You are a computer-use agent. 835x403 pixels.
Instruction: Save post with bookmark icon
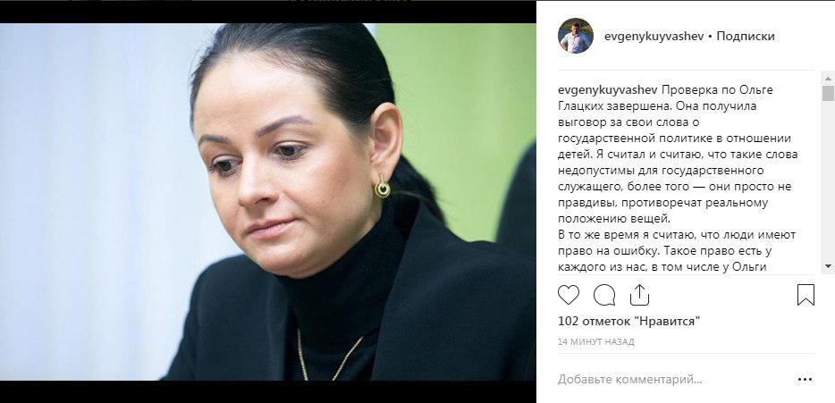tap(805, 294)
